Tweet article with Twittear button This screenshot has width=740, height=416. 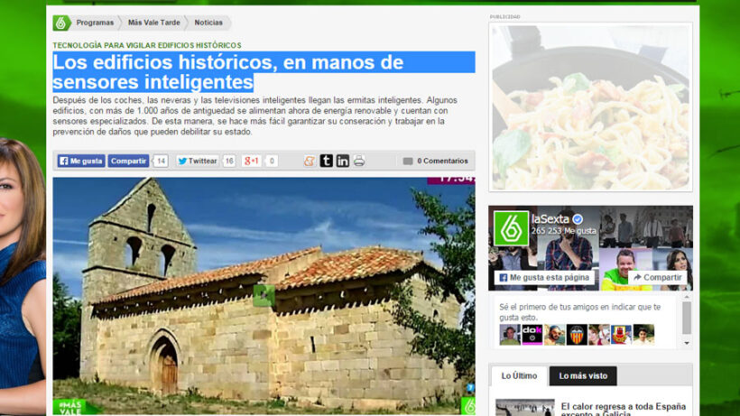(198, 161)
